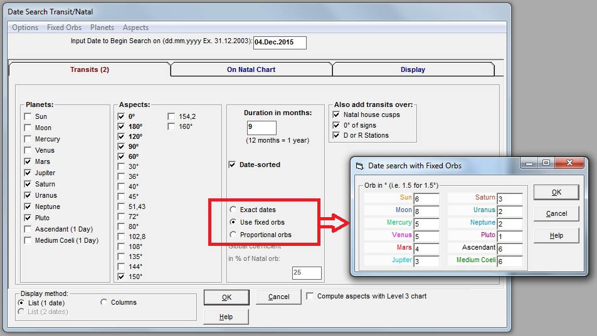The width and height of the screenshot is (597, 336).
Task: Choose the Proportional orbs option
Action: [233, 235]
